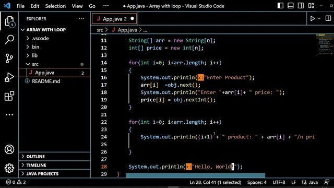Screen dimensions: 334x188
Task: Click on price[i] = obj.nextInt() line
Action: [178, 100]
